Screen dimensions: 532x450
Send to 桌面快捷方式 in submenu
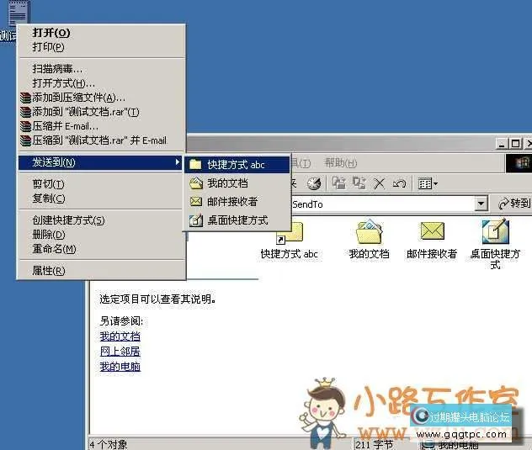coord(237,220)
